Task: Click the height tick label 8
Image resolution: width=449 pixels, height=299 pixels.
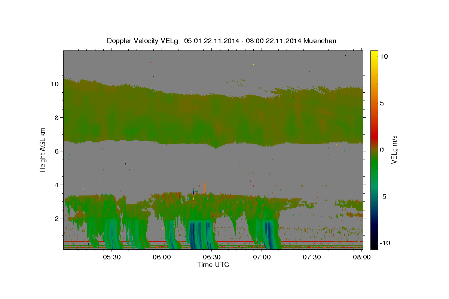Action: (57, 118)
